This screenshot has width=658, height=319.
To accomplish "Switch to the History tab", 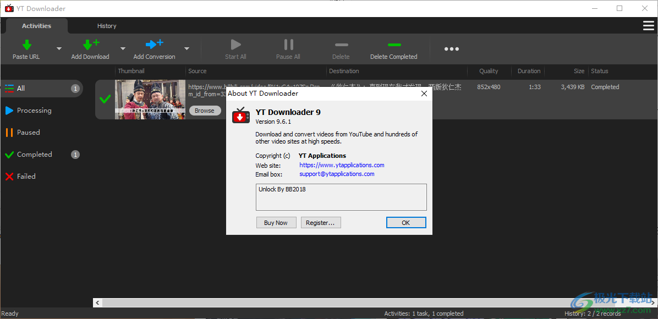I will coord(107,25).
